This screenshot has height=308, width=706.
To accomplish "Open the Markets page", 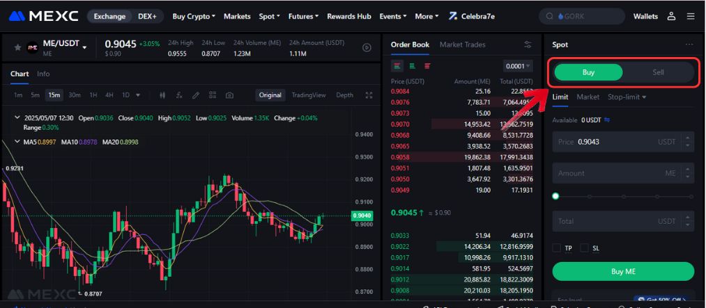I will (237, 16).
